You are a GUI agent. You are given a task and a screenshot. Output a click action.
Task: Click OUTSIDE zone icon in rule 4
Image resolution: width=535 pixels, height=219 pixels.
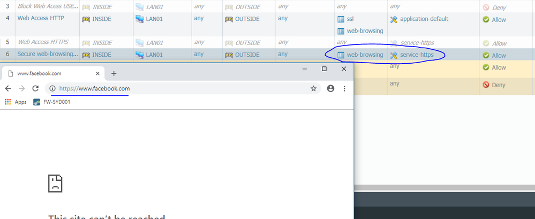coord(229,19)
